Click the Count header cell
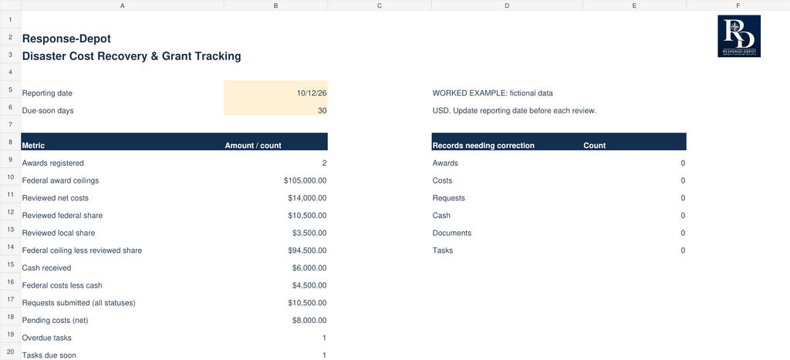 (x=634, y=142)
